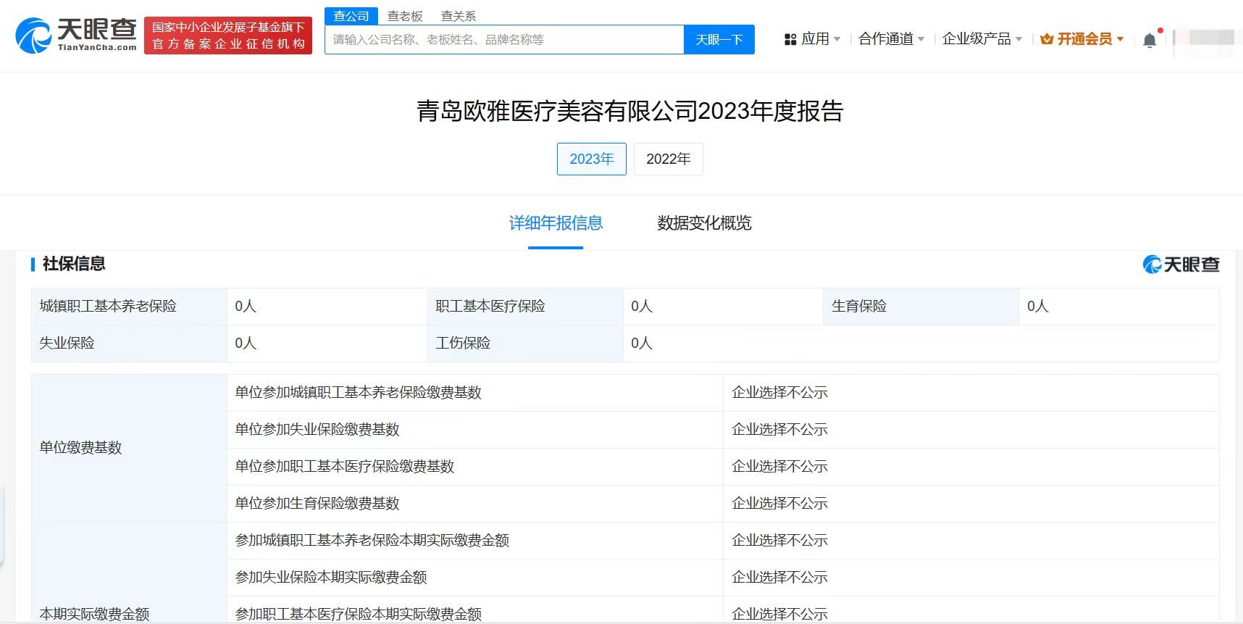
Task: Select the 2023年 report button
Action: (592, 159)
